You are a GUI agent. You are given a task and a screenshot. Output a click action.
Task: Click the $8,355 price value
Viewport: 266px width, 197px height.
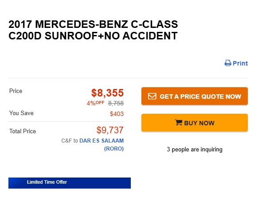[107, 93]
